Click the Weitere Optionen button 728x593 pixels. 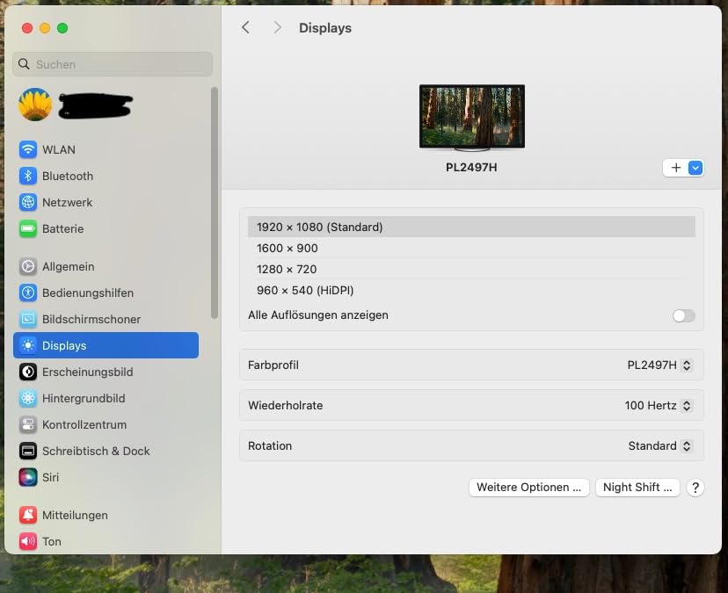click(528, 487)
